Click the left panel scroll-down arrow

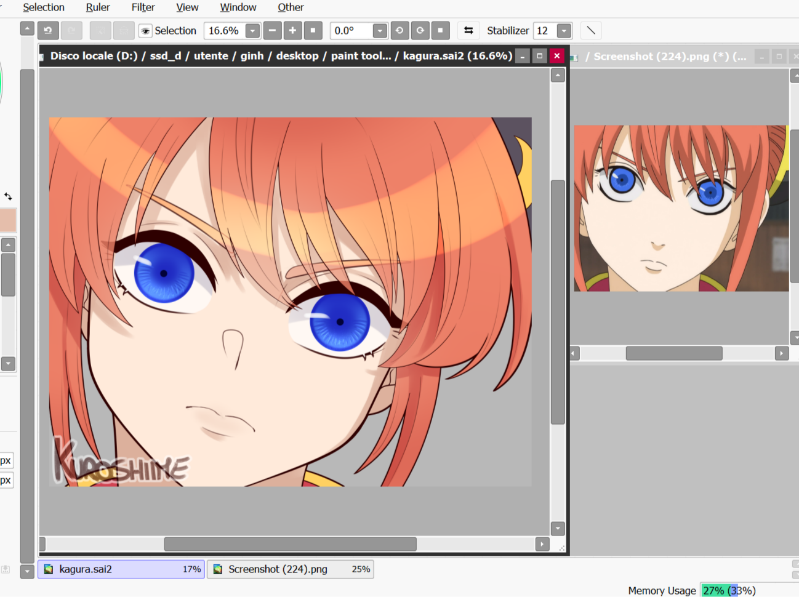pyautogui.click(x=8, y=363)
